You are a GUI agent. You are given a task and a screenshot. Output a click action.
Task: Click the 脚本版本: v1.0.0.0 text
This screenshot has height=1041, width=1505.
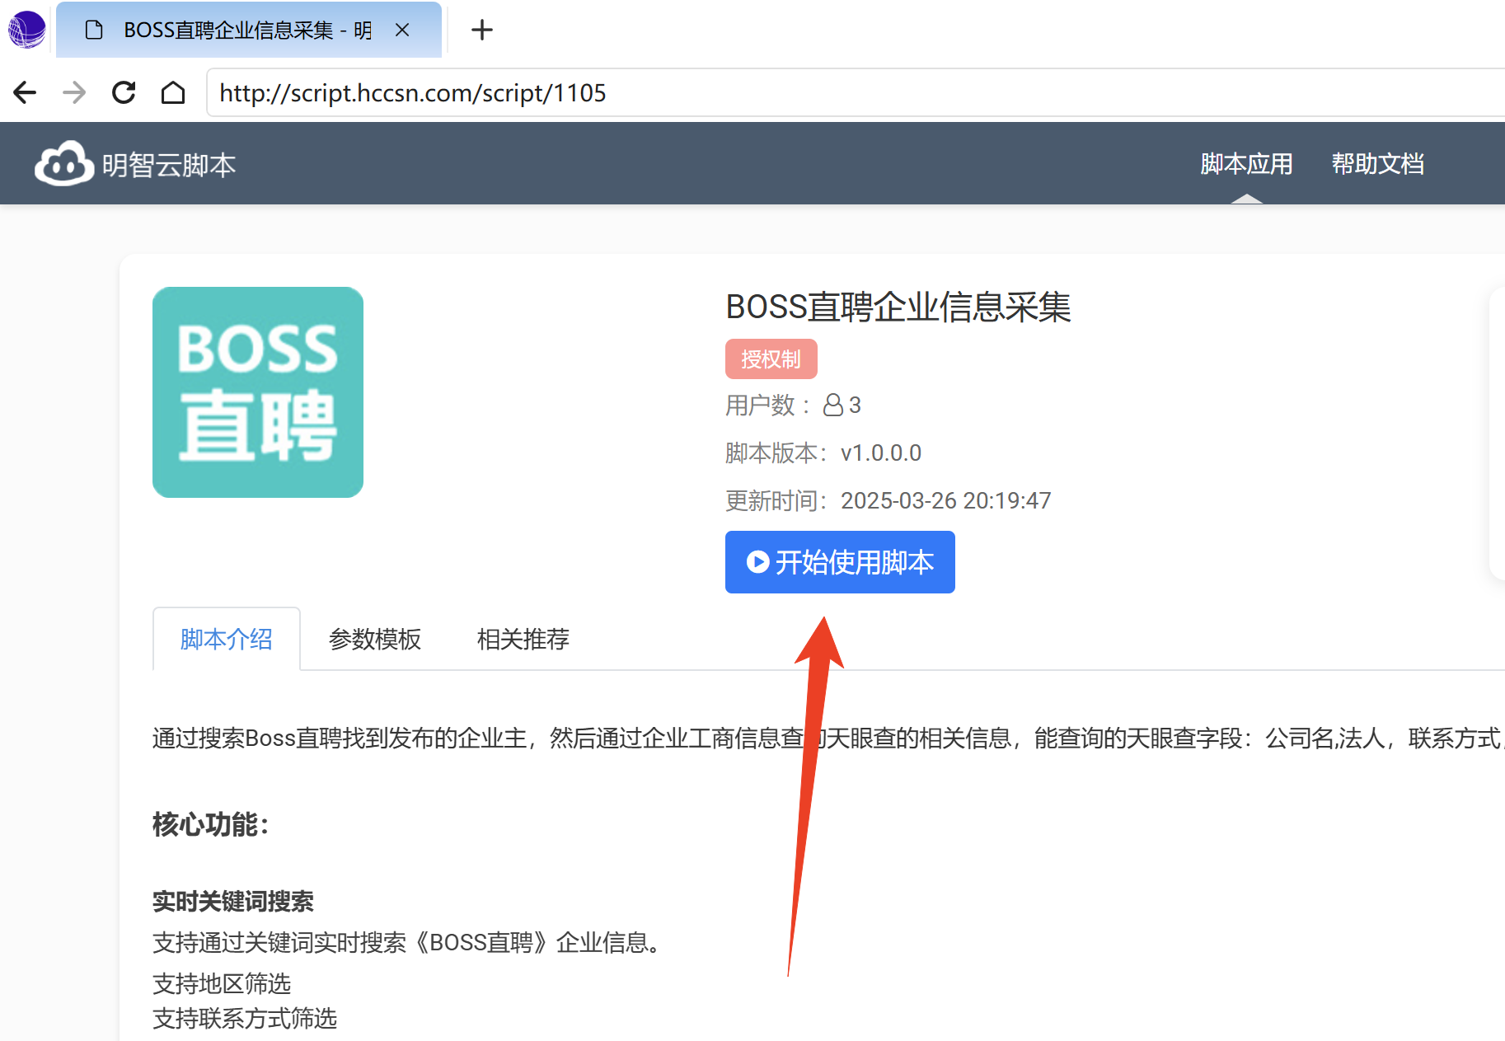point(823,453)
